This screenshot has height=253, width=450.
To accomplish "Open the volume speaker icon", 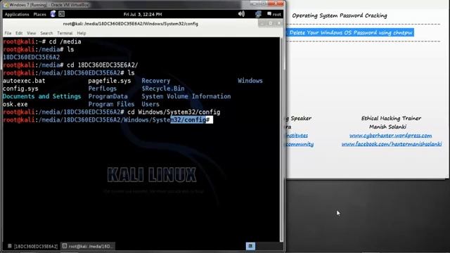I will (x=241, y=14).
